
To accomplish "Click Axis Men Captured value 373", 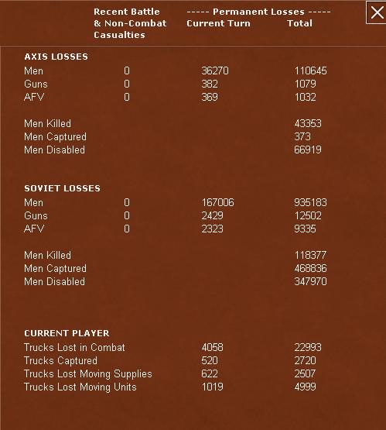I will pyautogui.click(x=302, y=136).
